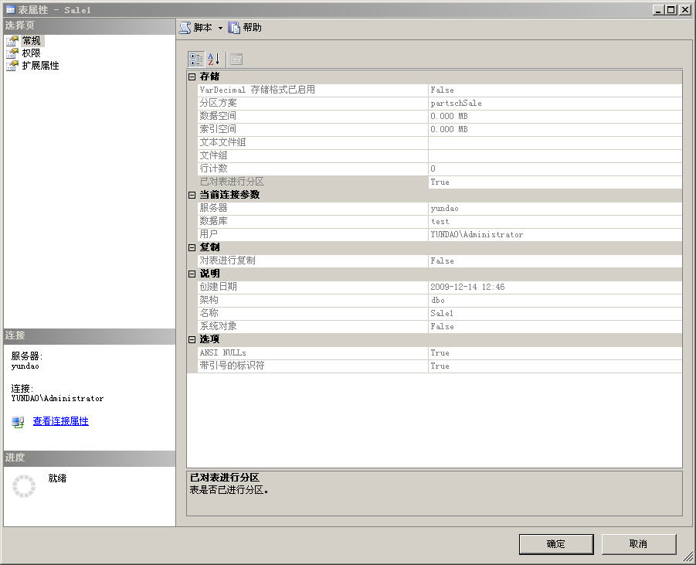Open the 查看连接属性 link
The width and height of the screenshot is (696, 565).
tap(60, 421)
